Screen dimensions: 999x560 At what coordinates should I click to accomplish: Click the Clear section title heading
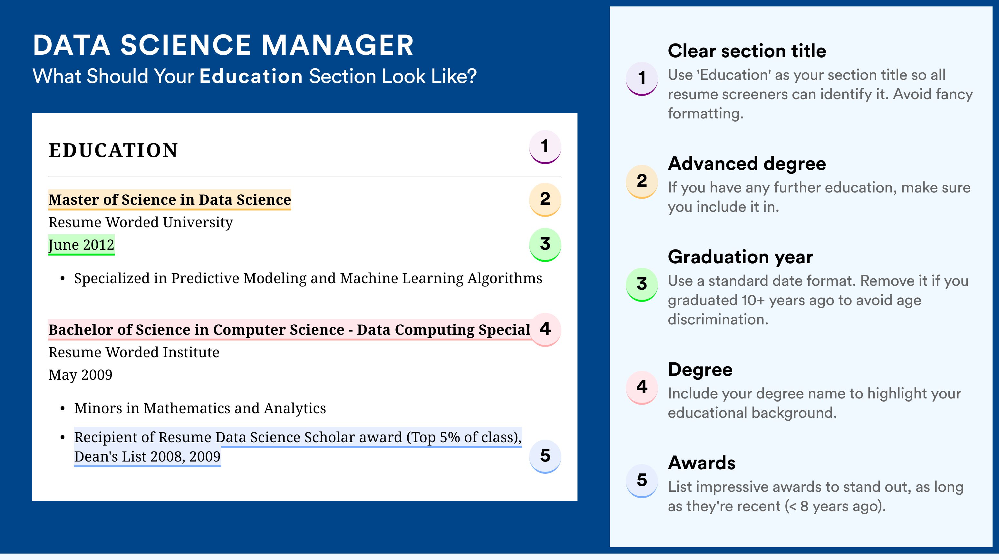point(747,51)
